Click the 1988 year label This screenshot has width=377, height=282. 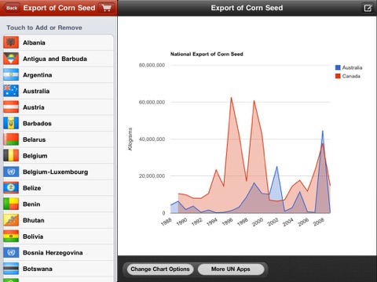(x=167, y=222)
